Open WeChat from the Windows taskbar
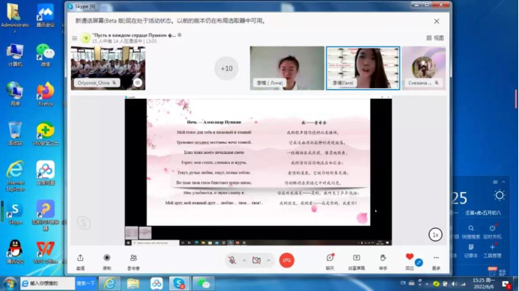 [x=204, y=284]
